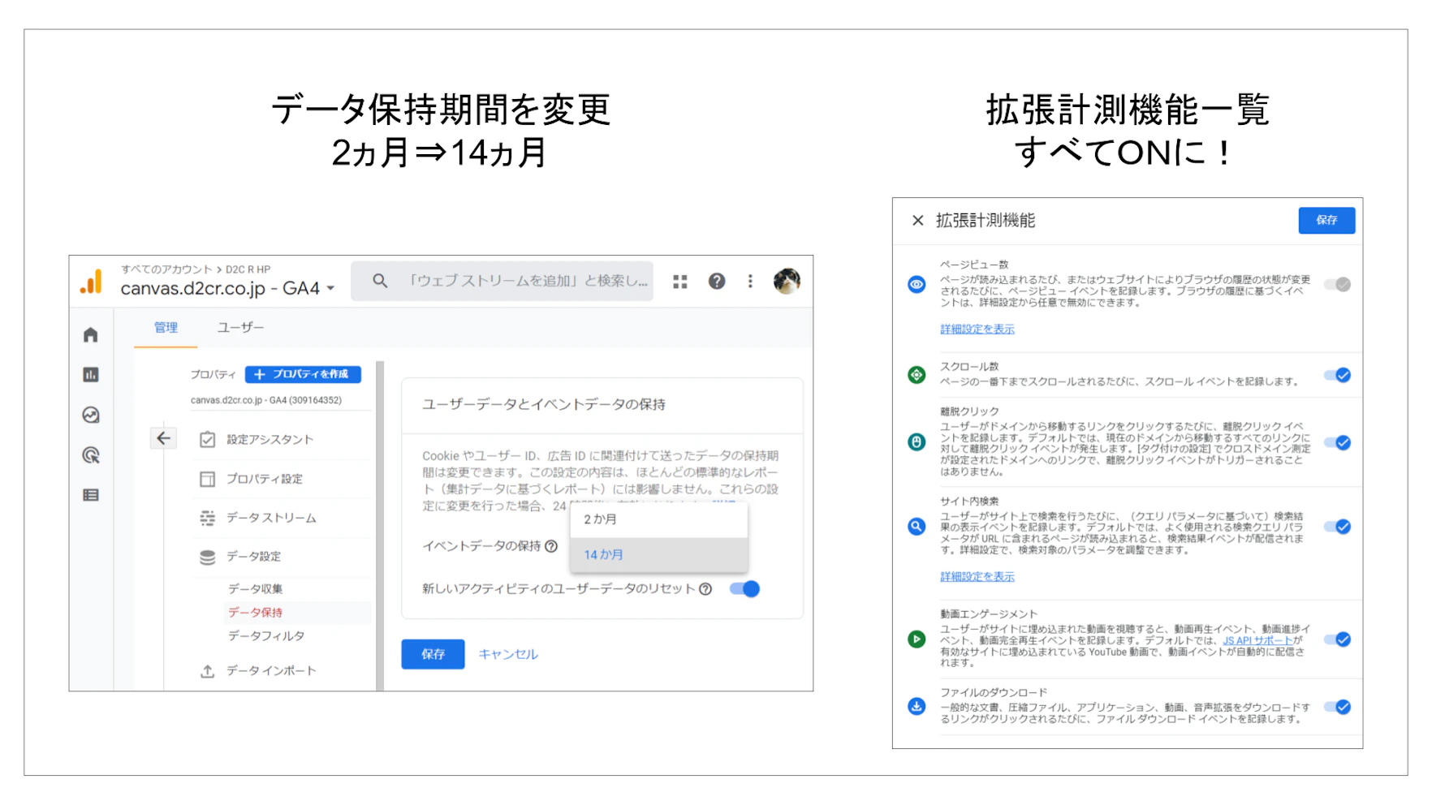Click the user profile avatar
The image size is (1432, 805).
pos(787,281)
